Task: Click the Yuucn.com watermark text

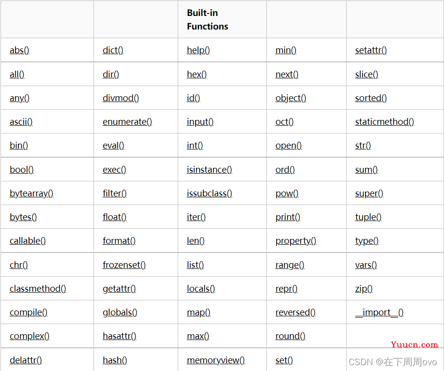Action: (414, 345)
